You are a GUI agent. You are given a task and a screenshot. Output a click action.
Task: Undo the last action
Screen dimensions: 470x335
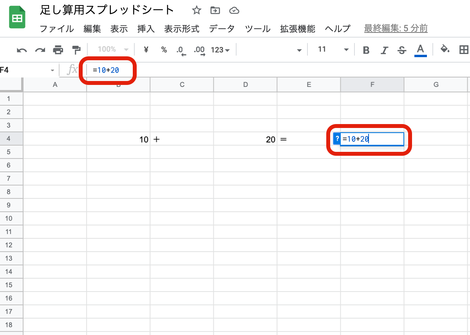[x=22, y=50]
